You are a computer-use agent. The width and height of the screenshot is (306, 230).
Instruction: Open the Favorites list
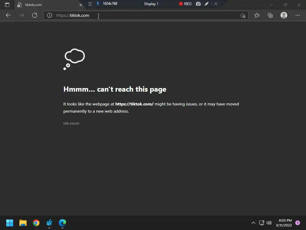coord(257,15)
